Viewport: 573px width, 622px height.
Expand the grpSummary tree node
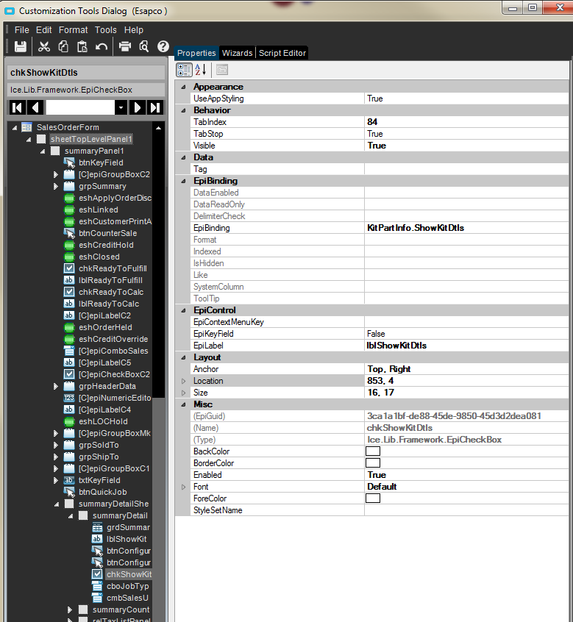coord(56,186)
